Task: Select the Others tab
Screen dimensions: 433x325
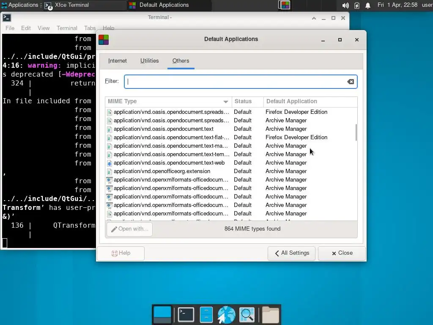Action: click(x=181, y=61)
